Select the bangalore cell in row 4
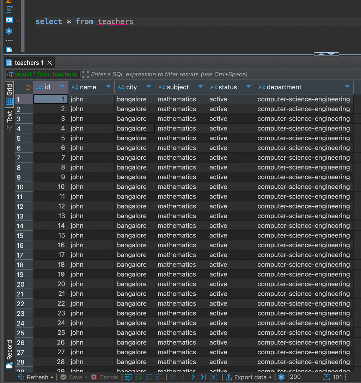Viewport: 361px width, 383px height. click(x=135, y=128)
